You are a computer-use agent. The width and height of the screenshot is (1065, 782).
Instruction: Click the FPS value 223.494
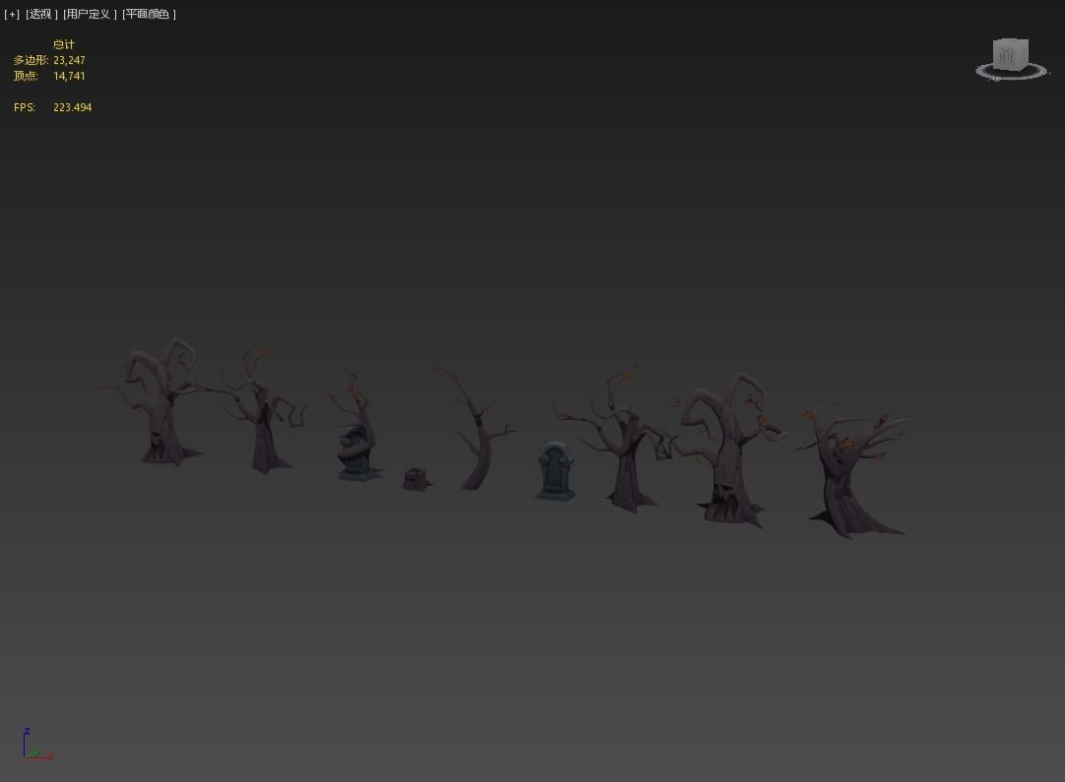pos(72,107)
